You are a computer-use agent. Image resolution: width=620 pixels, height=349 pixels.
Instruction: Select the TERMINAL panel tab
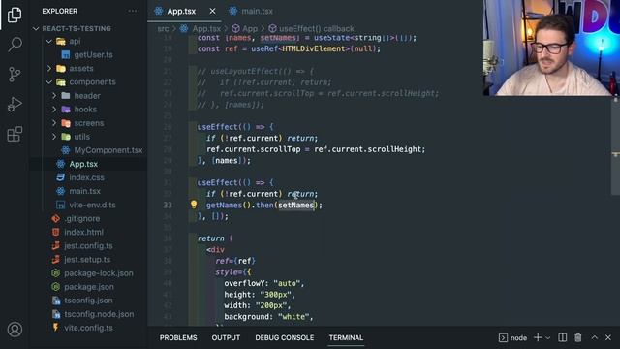tap(346, 338)
